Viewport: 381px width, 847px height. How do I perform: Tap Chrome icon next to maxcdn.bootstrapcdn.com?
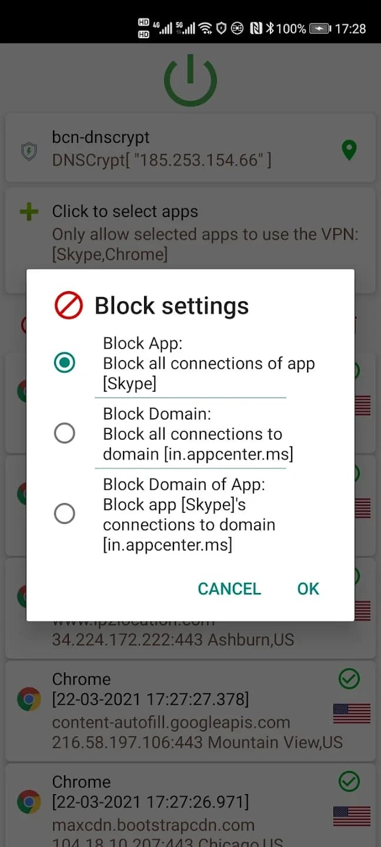(x=29, y=802)
